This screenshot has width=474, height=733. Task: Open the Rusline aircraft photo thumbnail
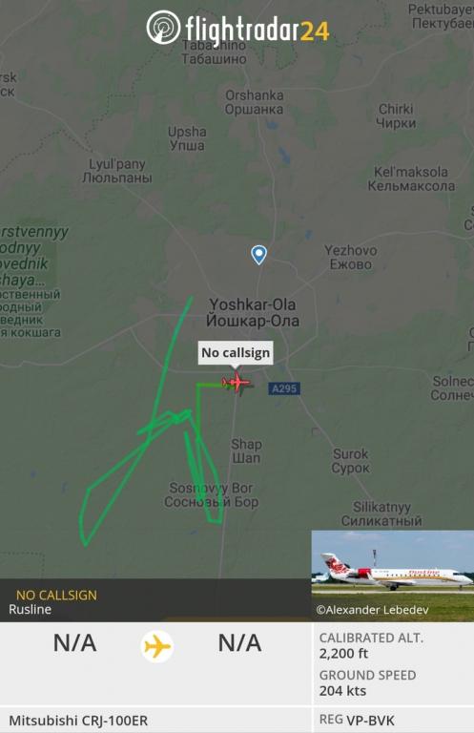(392, 576)
